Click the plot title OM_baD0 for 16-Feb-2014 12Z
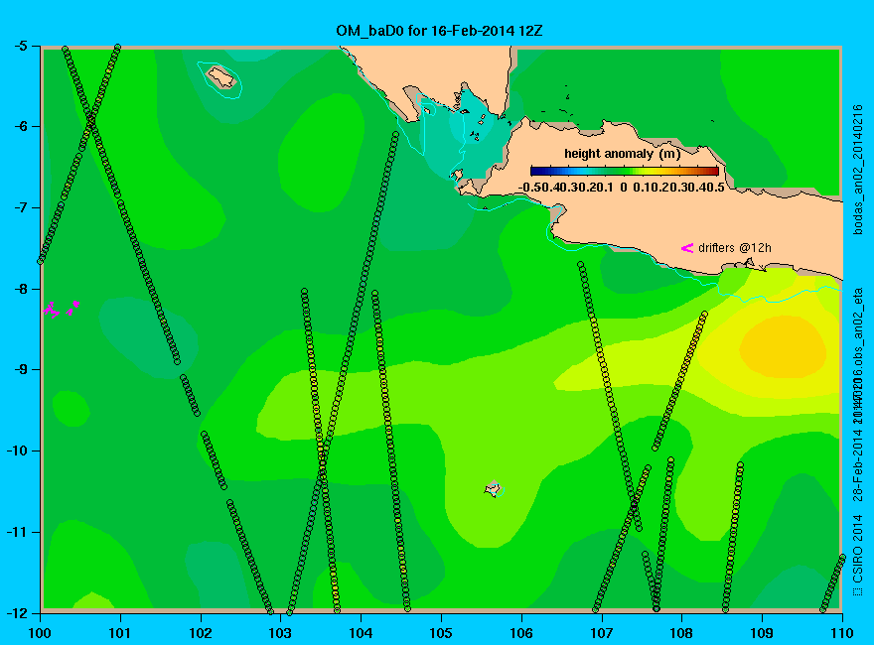The width and height of the screenshot is (874, 645). pyautogui.click(x=439, y=31)
